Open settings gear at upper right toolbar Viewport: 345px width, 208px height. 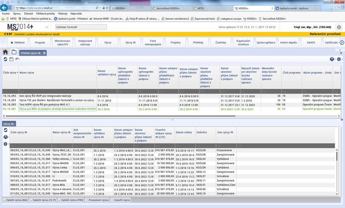pyautogui.click(x=339, y=59)
